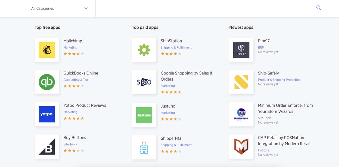Select the CAP Retail Modern Retail icon
Screen dimensions: 339x167
[241, 147]
